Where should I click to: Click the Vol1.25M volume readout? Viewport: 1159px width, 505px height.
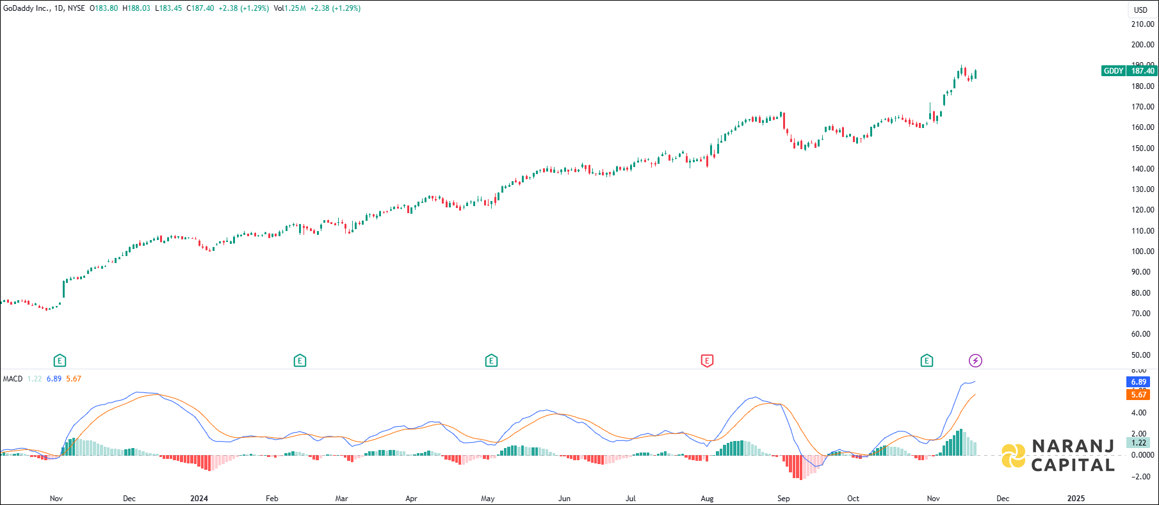289,8
